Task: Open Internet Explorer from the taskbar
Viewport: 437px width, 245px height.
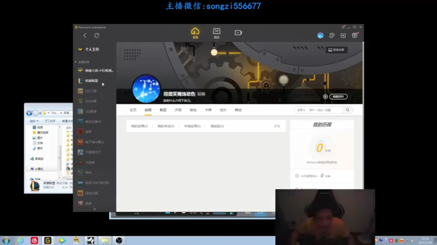Action: 20,241
